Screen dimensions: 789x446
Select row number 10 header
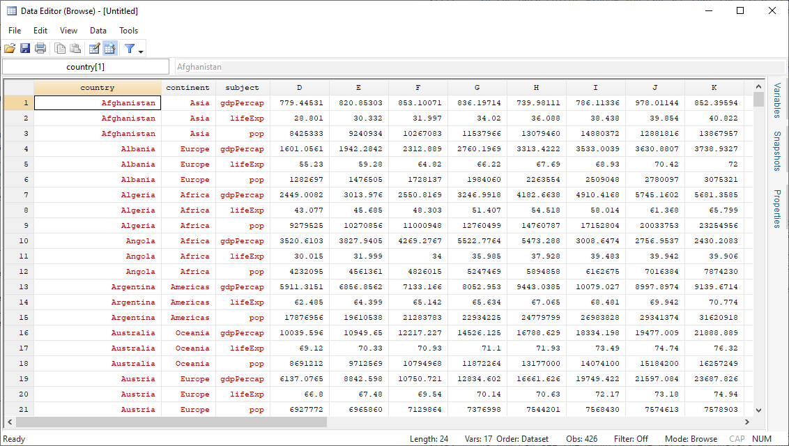19,241
